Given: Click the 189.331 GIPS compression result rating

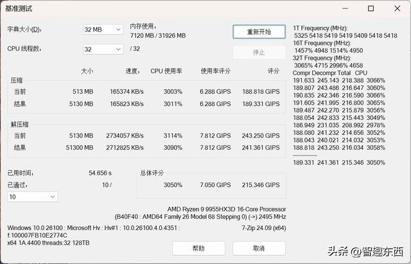Looking at the screenshot, I should point(261,104).
